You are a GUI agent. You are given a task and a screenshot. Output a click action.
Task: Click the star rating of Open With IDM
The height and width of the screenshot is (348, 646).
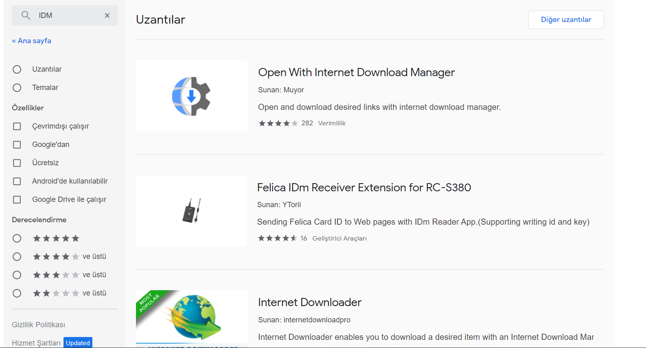pos(278,123)
